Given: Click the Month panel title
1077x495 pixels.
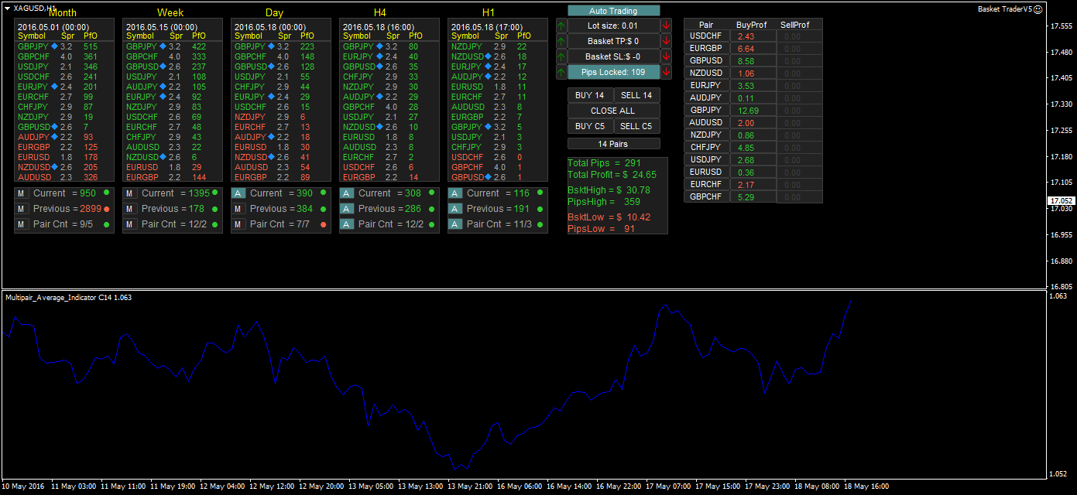Looking at the screenshot, I should pos(63,13).
